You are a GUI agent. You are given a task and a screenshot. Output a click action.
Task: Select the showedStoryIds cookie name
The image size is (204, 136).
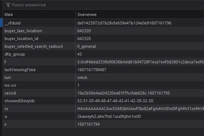point(20,101)
